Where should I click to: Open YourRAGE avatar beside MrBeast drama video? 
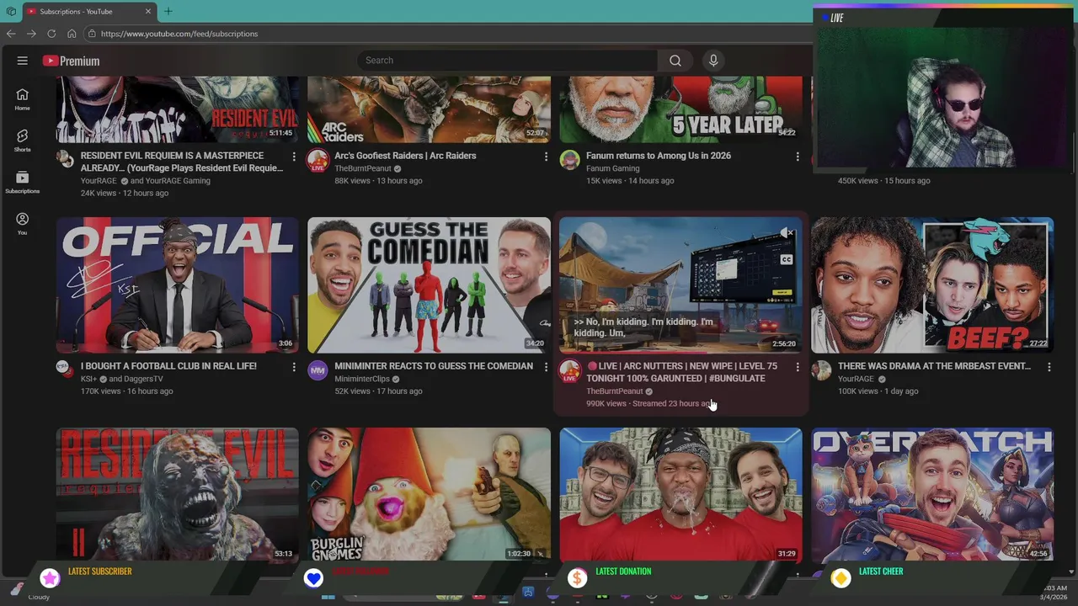point(822,369)
